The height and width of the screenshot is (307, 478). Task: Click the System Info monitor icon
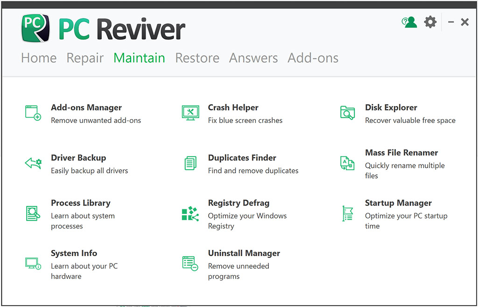coord(33,264)
